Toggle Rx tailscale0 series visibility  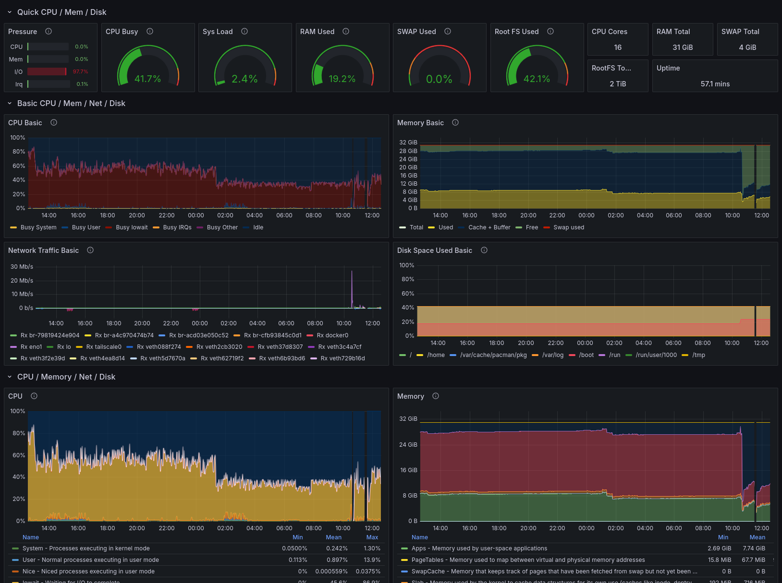pos(103,347)
